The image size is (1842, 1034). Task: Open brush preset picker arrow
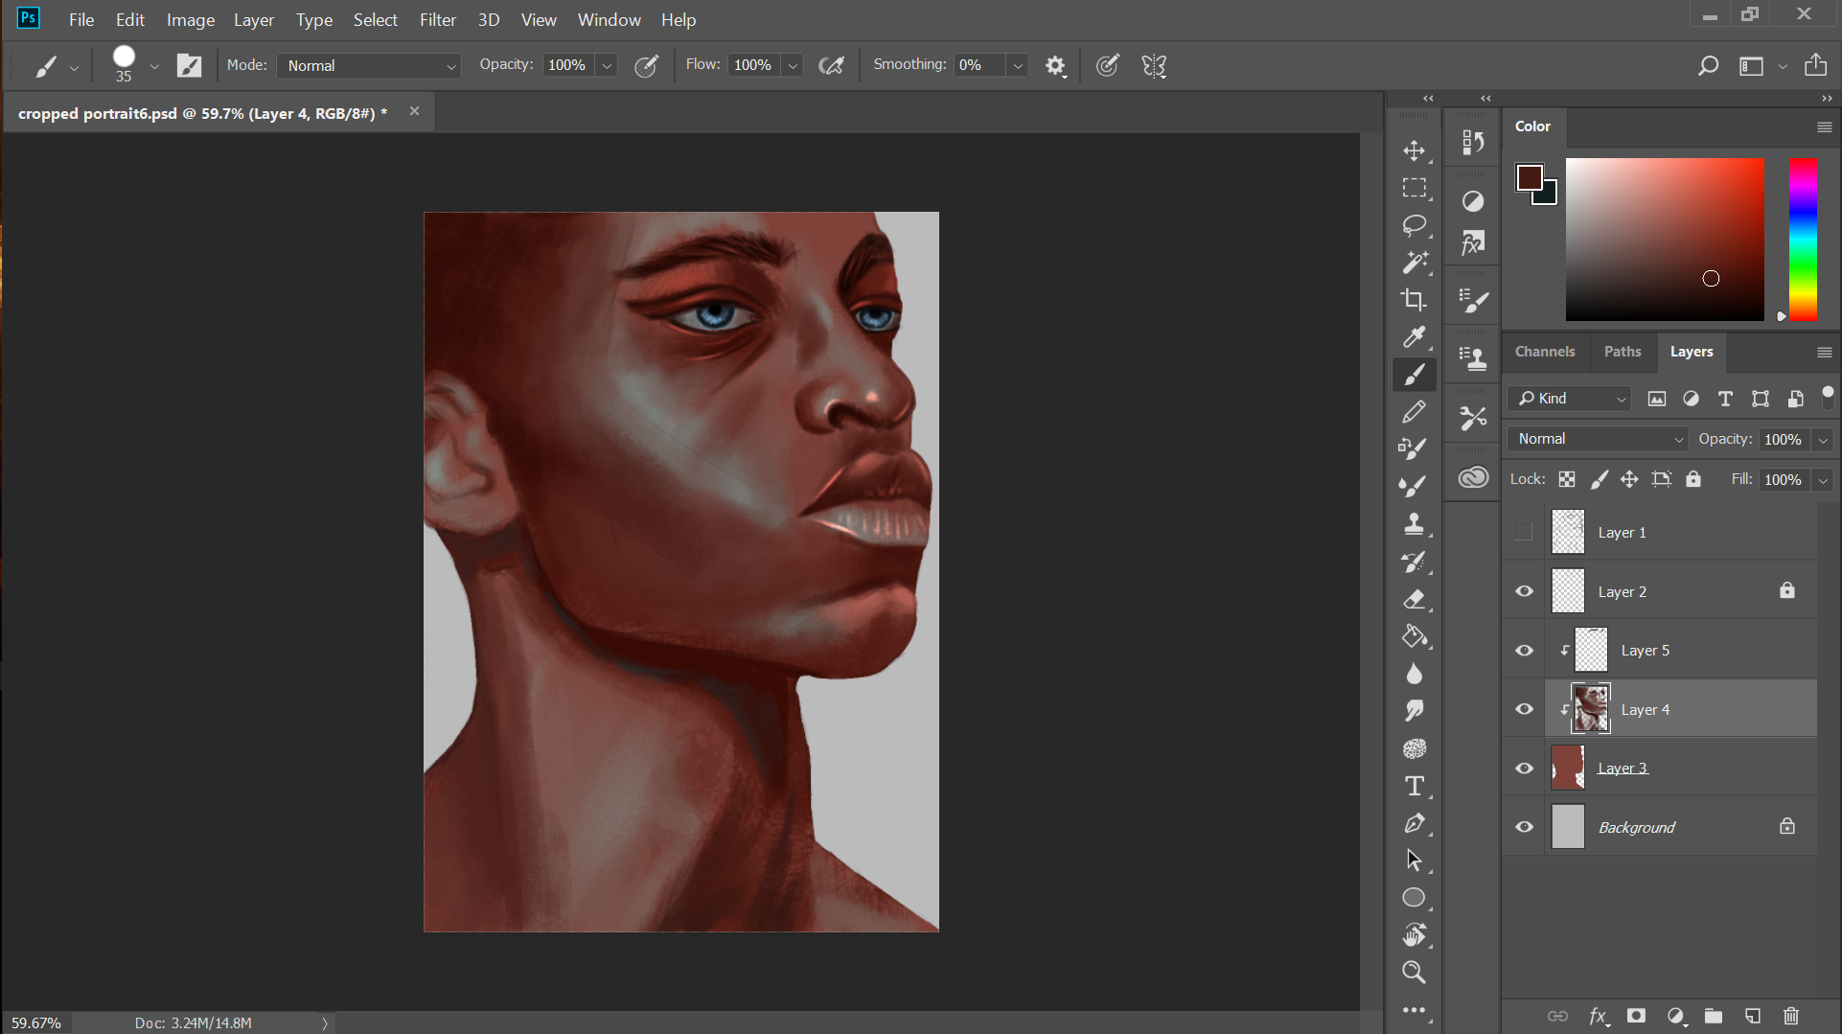154,67
